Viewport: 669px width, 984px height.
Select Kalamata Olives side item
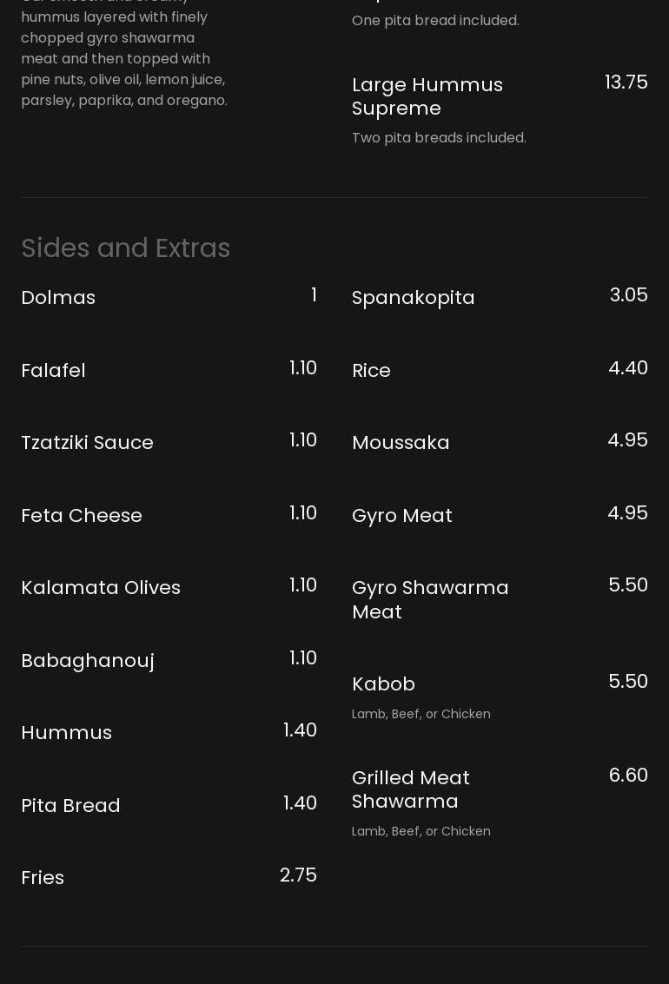(x=101, y=587)
